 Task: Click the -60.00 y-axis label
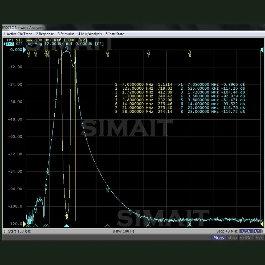[15, 137]
